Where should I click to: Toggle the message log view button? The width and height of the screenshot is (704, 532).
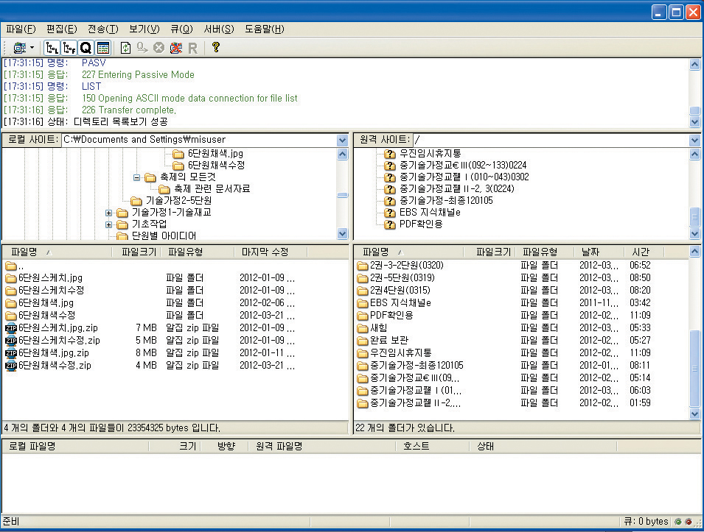[102, 48]
